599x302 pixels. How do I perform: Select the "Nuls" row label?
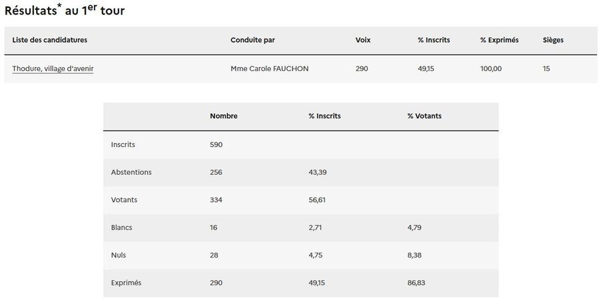coord(119,255)
